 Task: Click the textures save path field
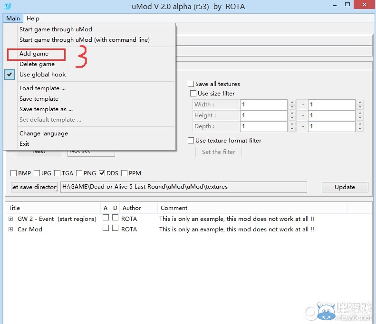pyautogui.click(x=183, y=187)
